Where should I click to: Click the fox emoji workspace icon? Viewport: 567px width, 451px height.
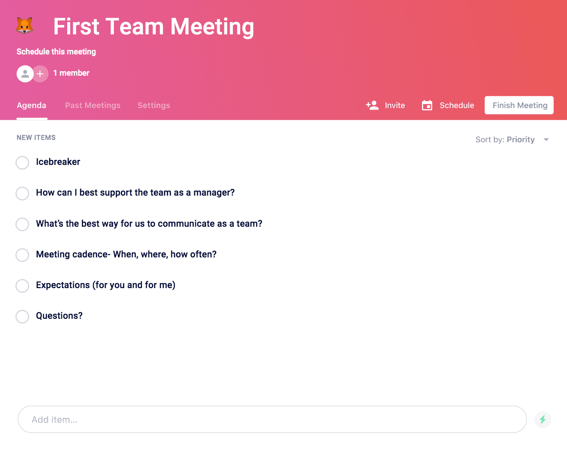point(24,25)
